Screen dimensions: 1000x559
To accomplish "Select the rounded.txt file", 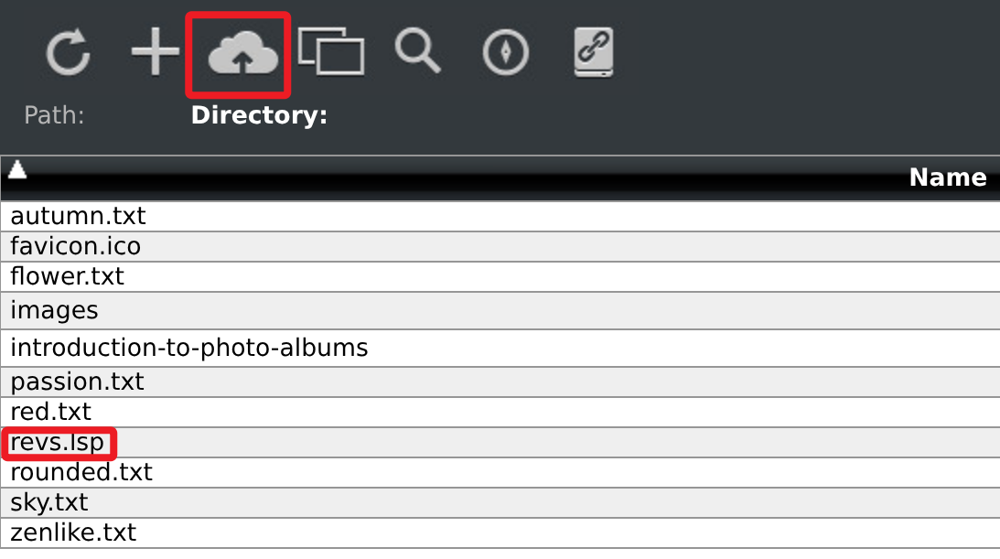I will coord(81,472).
